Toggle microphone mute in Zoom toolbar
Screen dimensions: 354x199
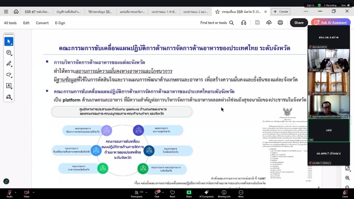9,192
